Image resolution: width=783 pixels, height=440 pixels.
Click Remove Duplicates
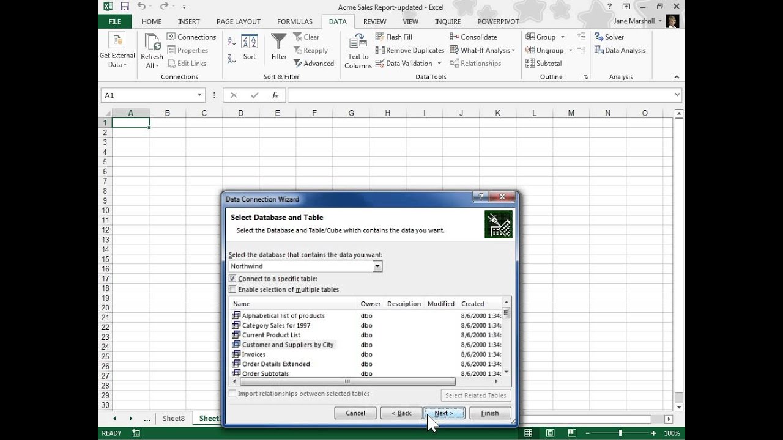pyautogui.click(x=410, y=51)
